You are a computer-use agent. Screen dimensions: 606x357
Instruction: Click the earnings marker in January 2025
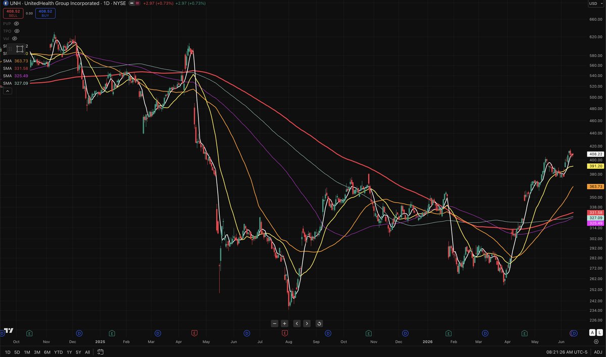point(111,333)
